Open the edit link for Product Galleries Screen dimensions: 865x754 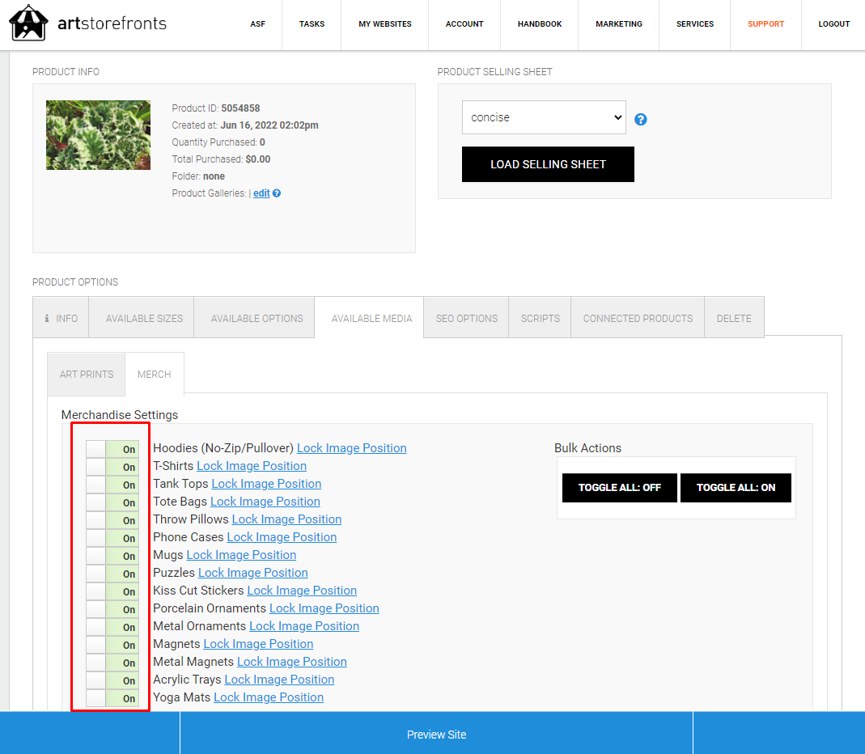(x=261, y=193)
